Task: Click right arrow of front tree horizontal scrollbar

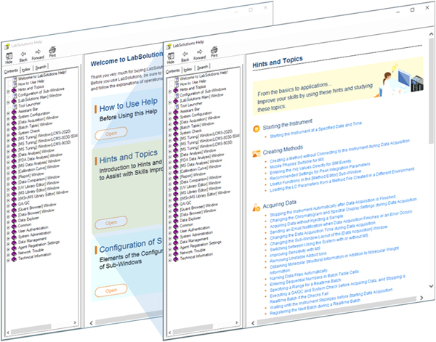Action: (x=237, y=323)
